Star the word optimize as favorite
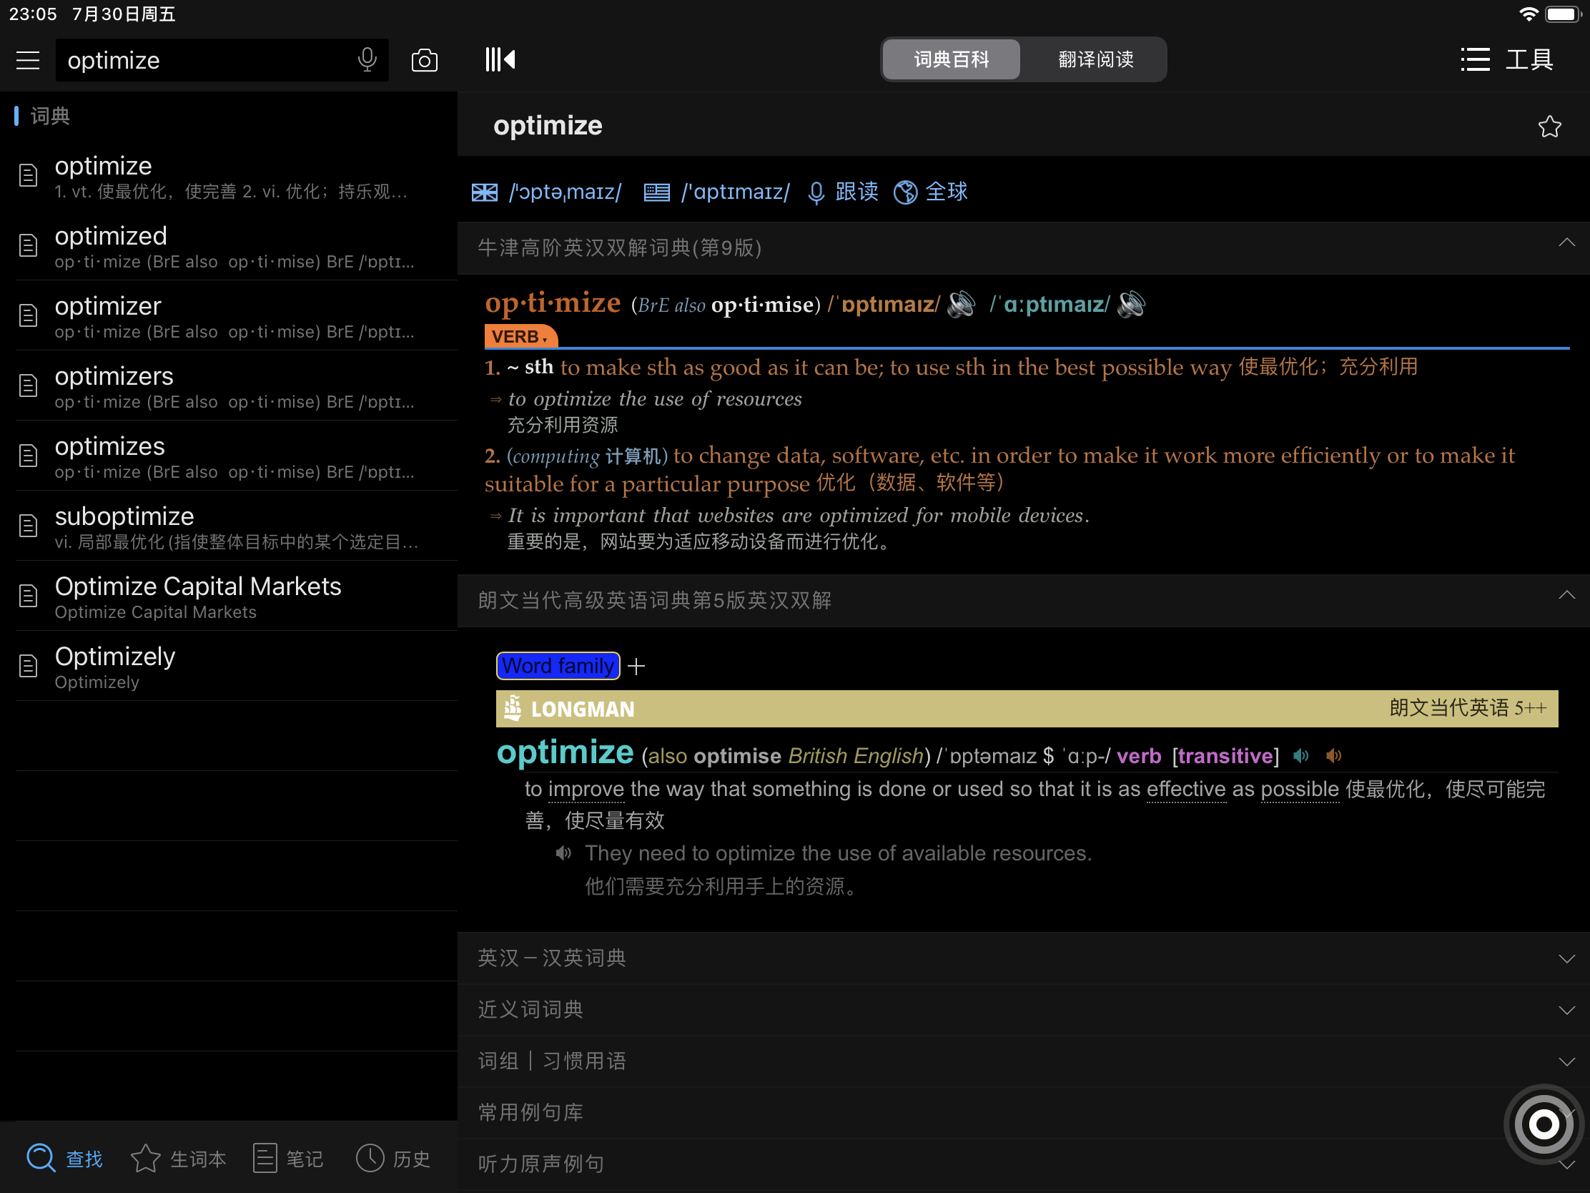1590x1193 pixels. click(x=1549, y=127)
